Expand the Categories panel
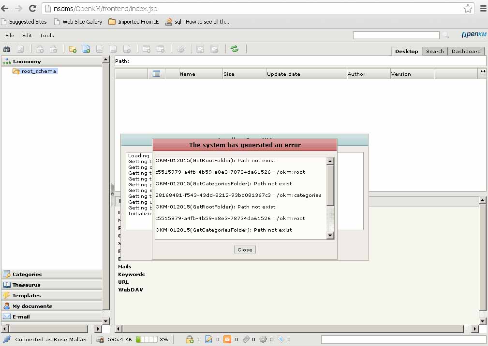This screenshot has width=488, height=346. point(27,274)
